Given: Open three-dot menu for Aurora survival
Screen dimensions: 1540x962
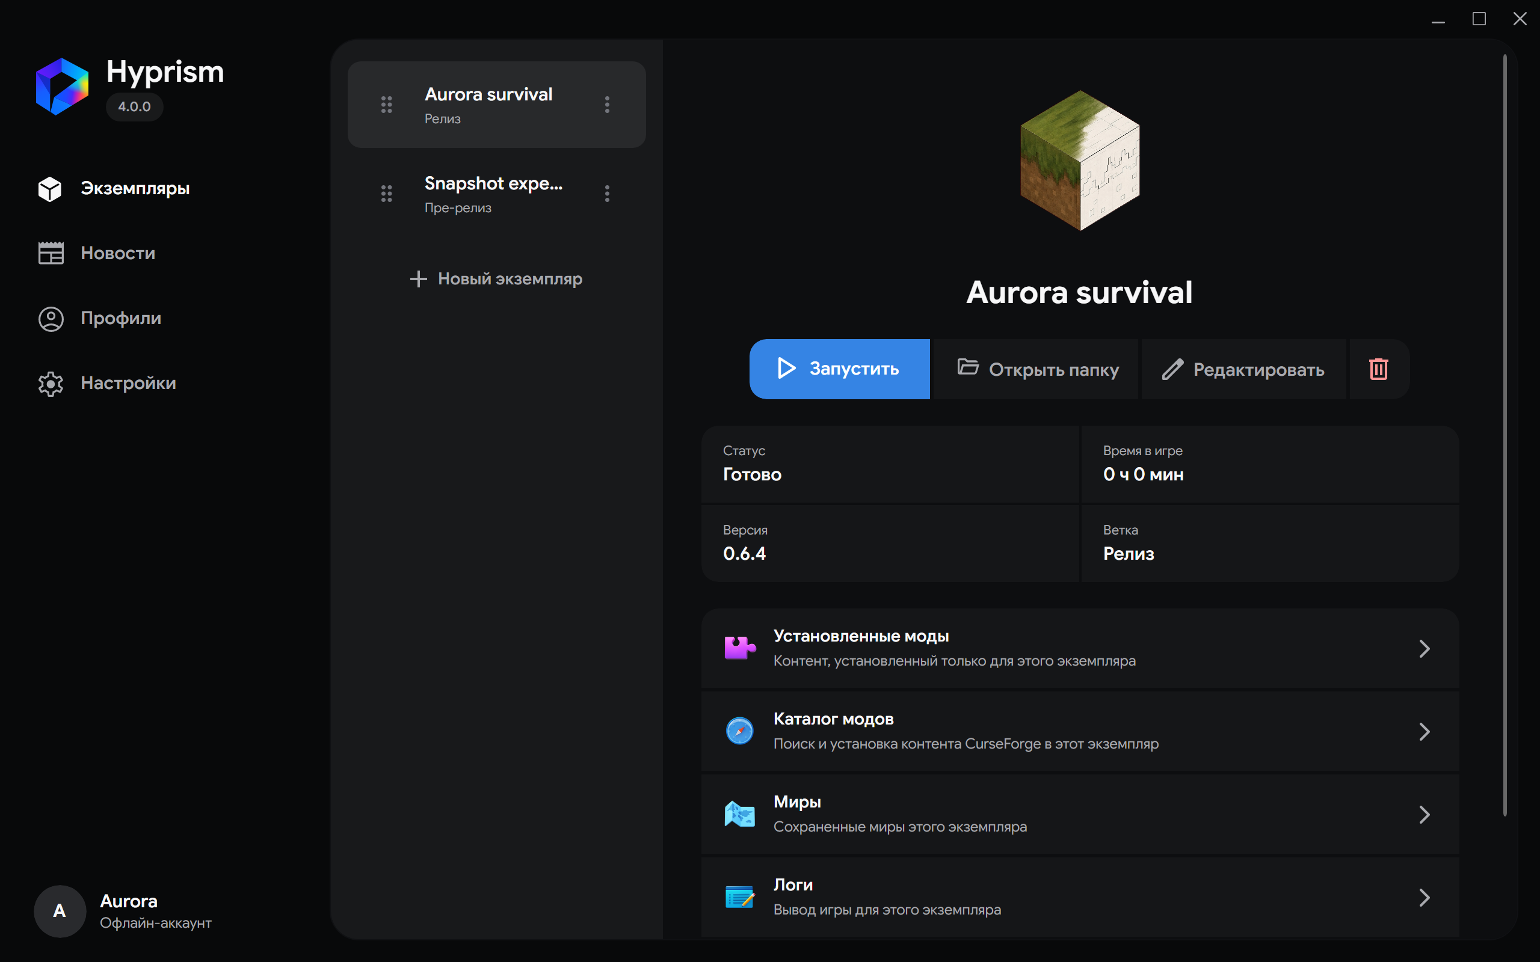Looking at the screenshot, I should tap(607, 105).
